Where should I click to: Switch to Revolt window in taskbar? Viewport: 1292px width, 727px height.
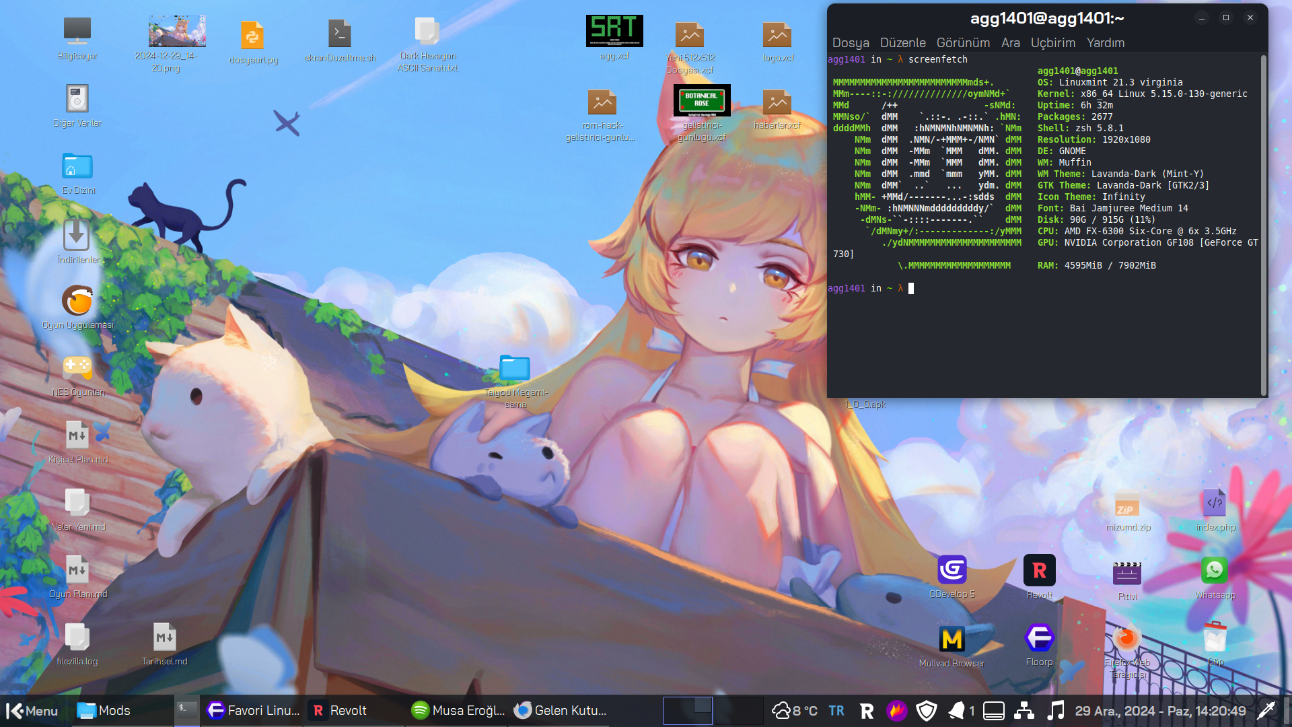coord(340,711)
